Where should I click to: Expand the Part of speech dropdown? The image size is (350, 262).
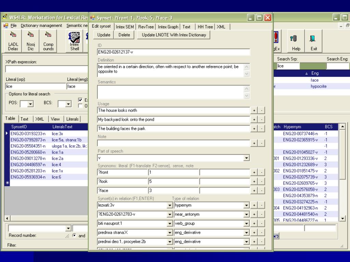tap(246, 158)
